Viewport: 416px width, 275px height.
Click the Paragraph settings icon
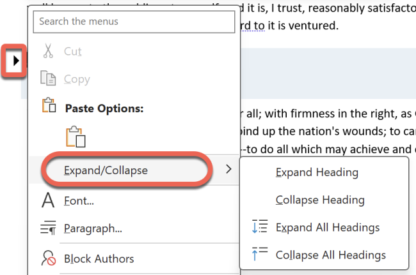click(48, 228)
